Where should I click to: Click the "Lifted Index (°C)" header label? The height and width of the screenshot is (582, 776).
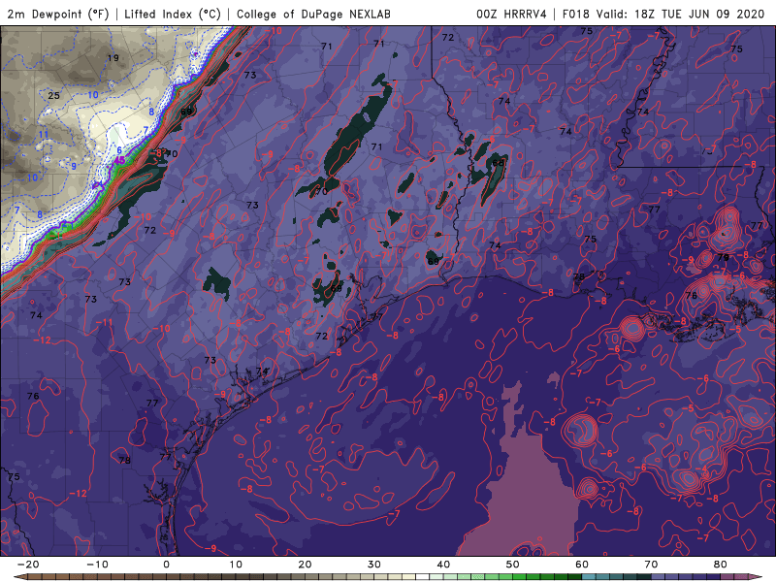[x=173, y=14]
